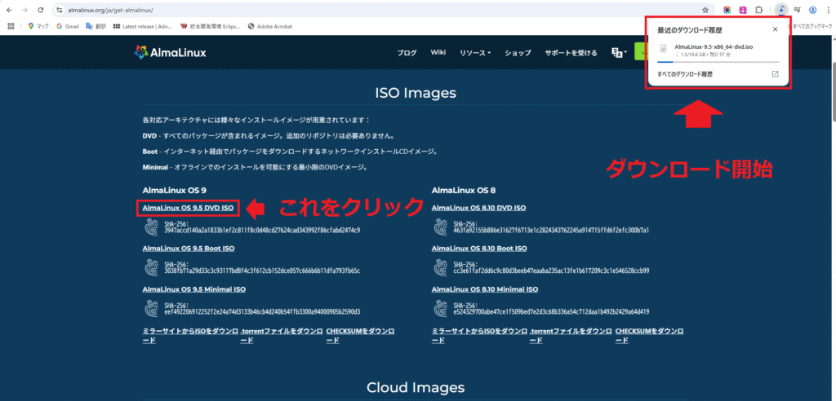Click すべてのダウンロード履歴 in downloads popup

point(685,74)
